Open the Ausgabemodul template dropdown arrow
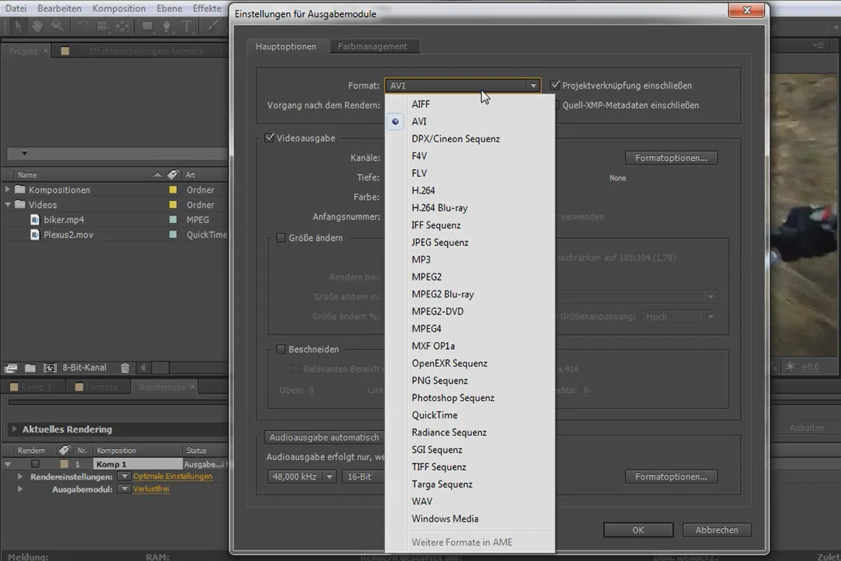The width and height of the screenshot is (841, 561). [124, 489]
